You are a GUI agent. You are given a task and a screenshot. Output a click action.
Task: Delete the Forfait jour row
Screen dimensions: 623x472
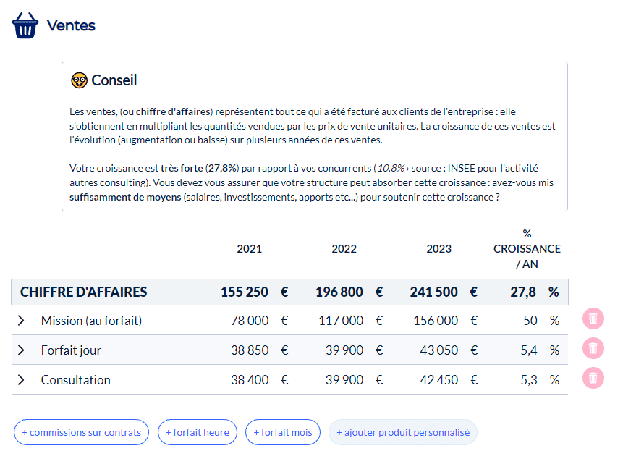[x=593, y=348]
